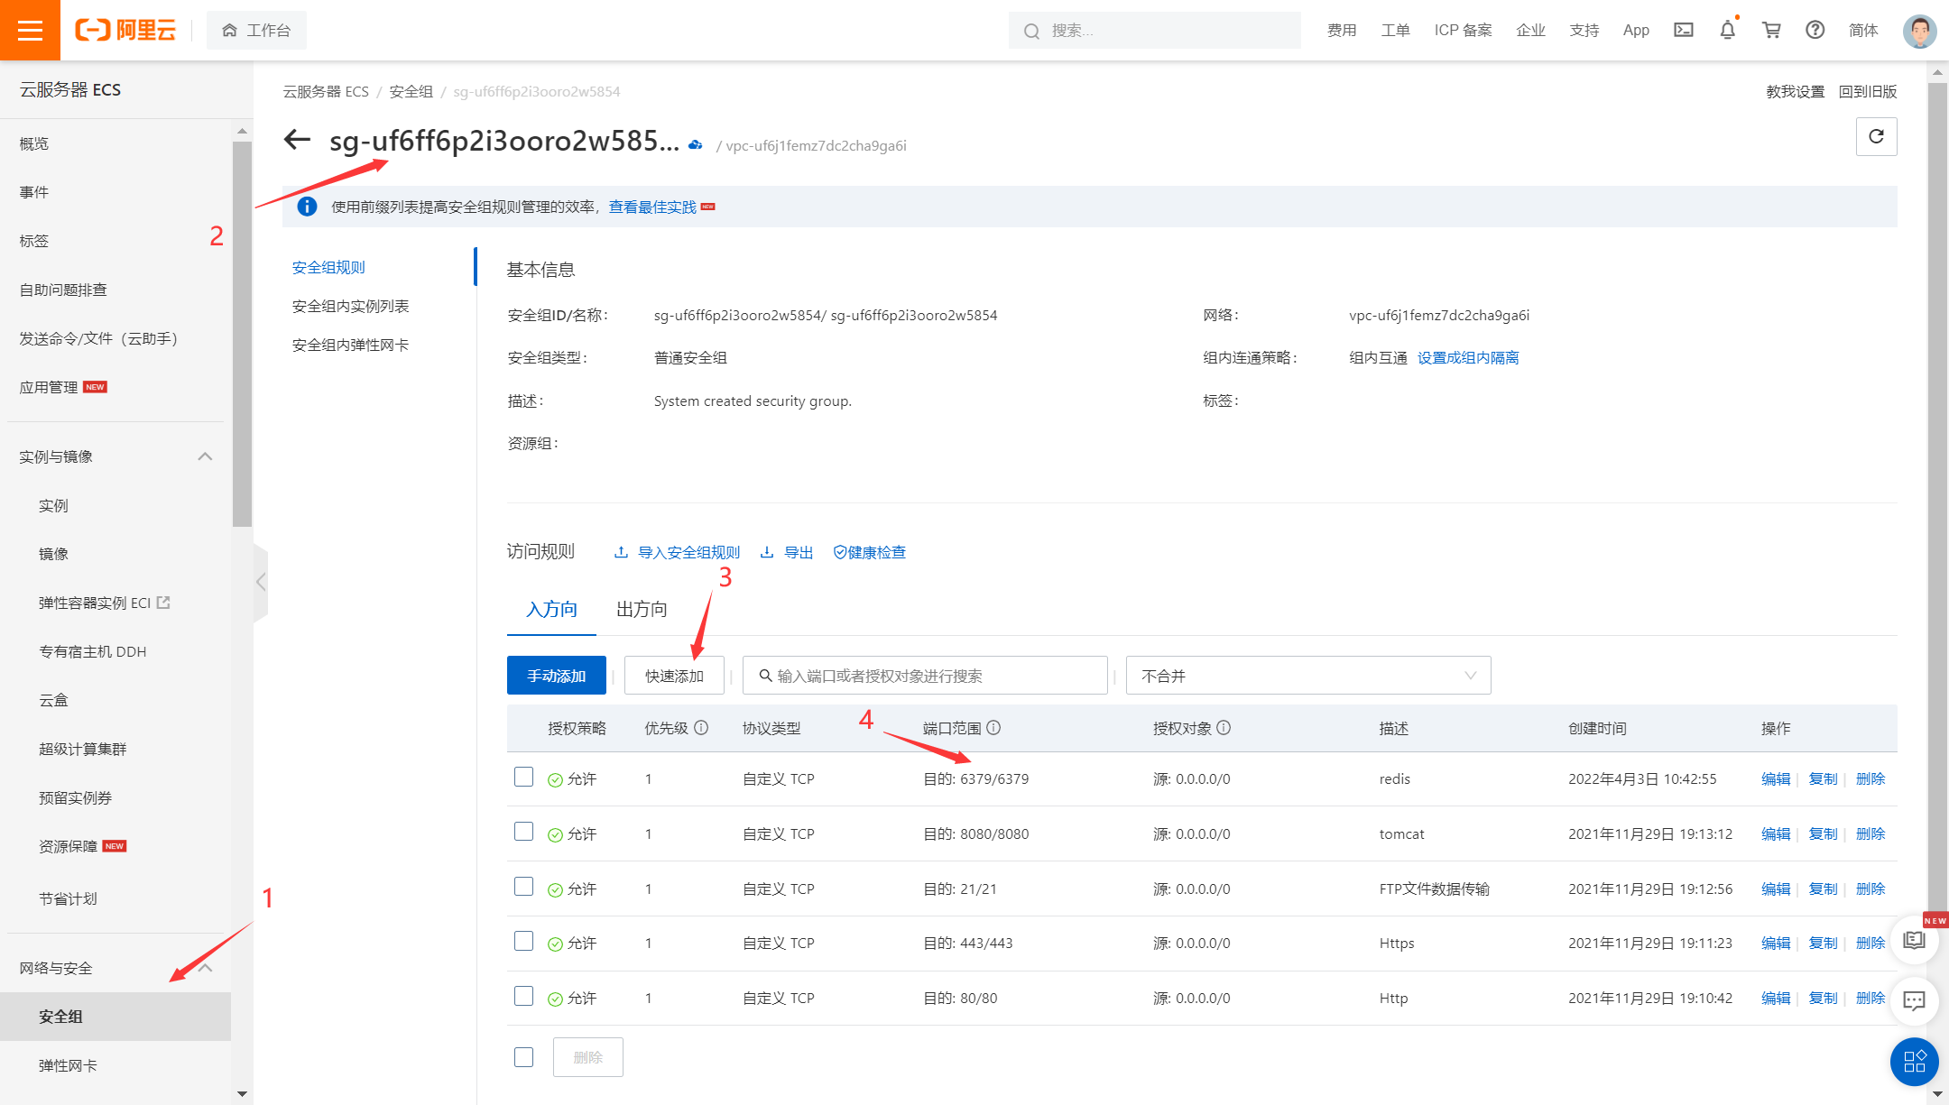Select checkbox for redis rule
Image resolution: width=1949 pixels, height=1105 pixels.
click(x=523, y=777)
